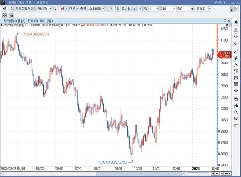Viewport: 241px width, 177px height.
Task: Select the 주 weekly period toggle
Action: tap(123, 9)
